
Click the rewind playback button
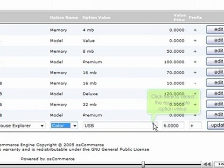[x=207, y=164]
